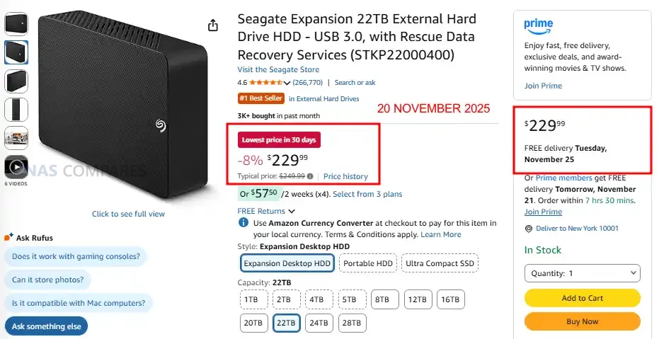Play the product videos thumbnail
This screenshot has height=339, width=659.
16,167
